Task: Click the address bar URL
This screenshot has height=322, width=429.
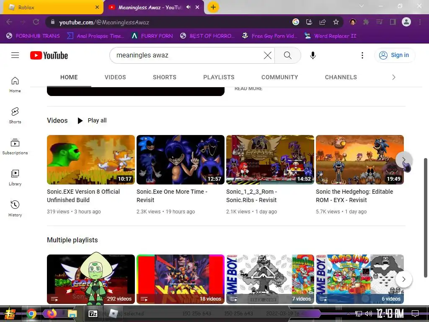Action: point(104,23)
